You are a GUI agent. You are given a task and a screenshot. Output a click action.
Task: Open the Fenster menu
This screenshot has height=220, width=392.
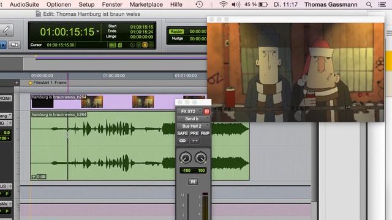112,4
